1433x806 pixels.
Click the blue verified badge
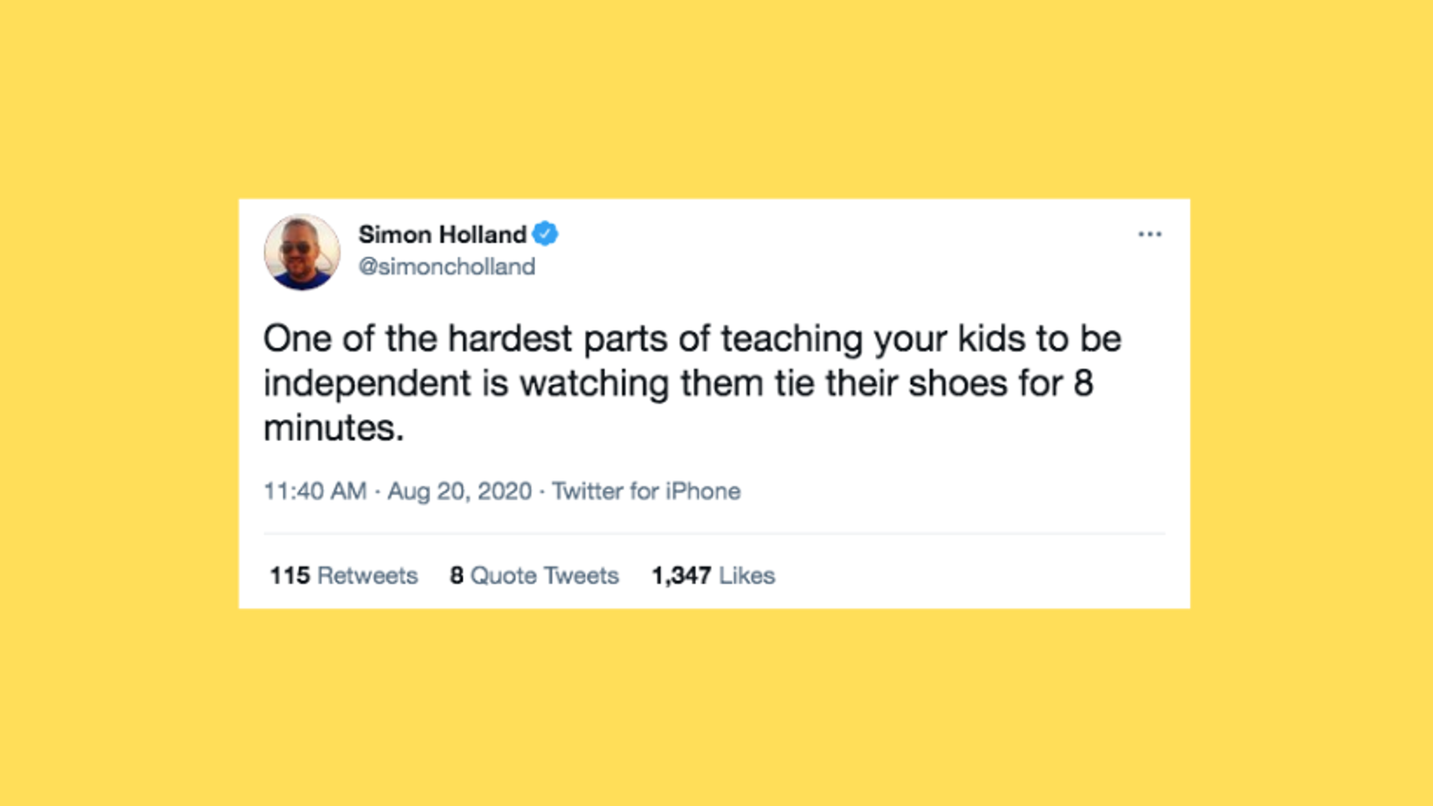546,234
